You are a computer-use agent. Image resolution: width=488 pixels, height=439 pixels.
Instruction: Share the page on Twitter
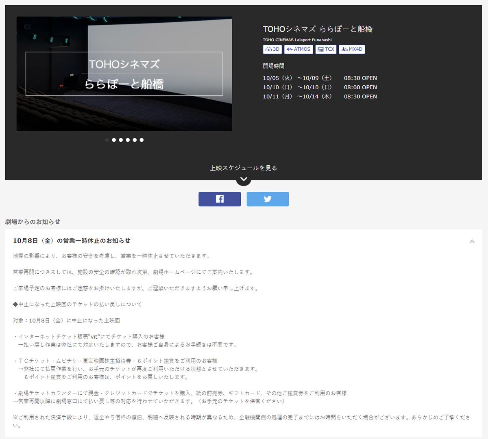(268, 199)
